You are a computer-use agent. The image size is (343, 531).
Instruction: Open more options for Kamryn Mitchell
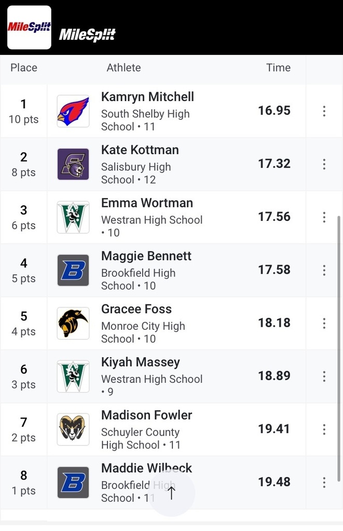324,111
